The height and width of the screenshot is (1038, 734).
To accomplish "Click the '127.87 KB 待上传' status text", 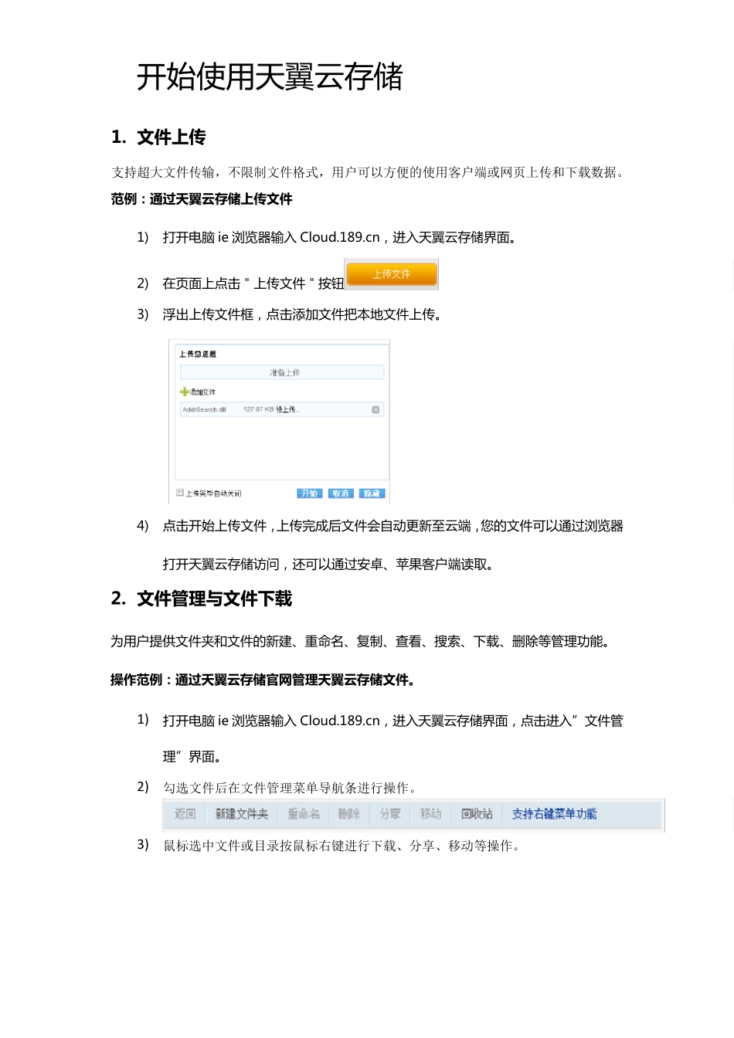I will pos(270,409).
